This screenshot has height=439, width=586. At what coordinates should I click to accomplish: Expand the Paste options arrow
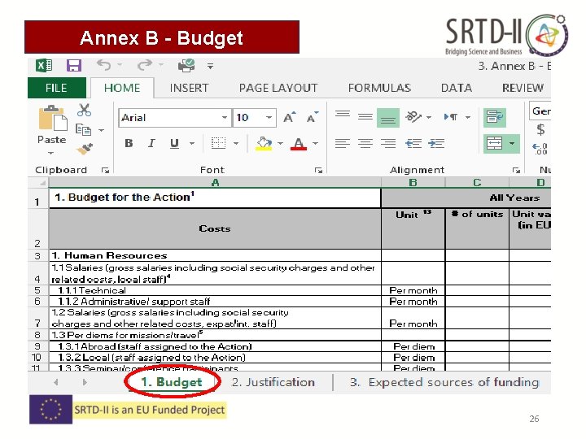[x=50, y=153]
